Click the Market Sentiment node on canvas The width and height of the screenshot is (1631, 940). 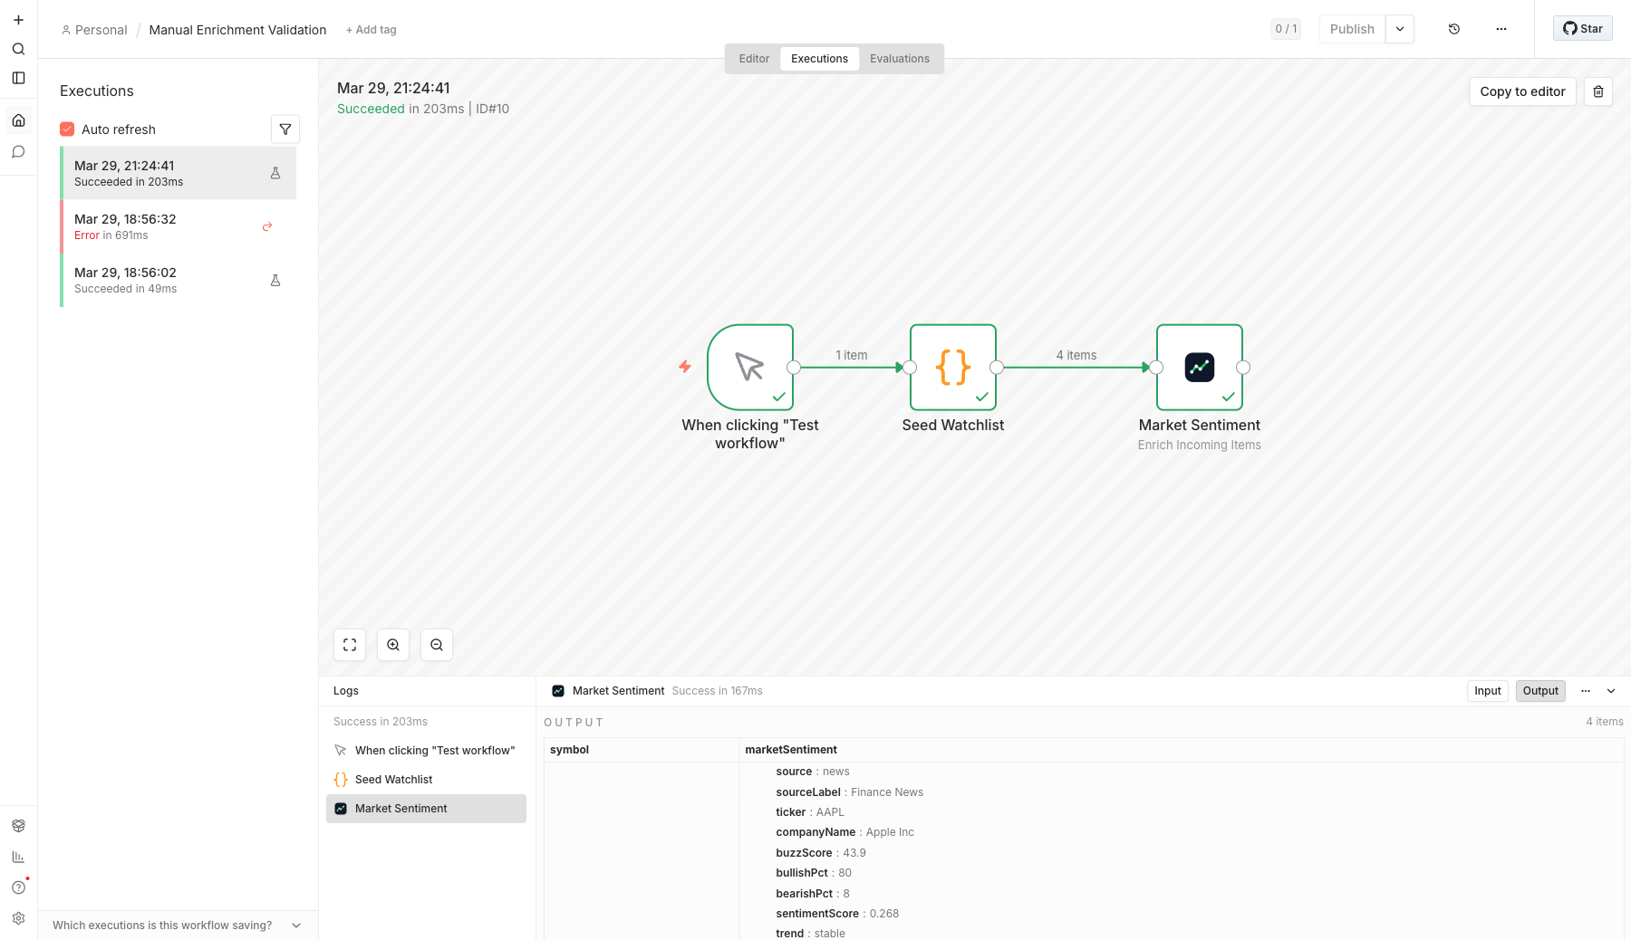click(x=1200, y=368)
